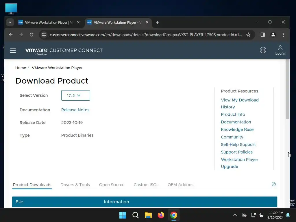Open the Documentation resource link
The image size is (296, 222).
pyautogui.click(x=236, y=122)
